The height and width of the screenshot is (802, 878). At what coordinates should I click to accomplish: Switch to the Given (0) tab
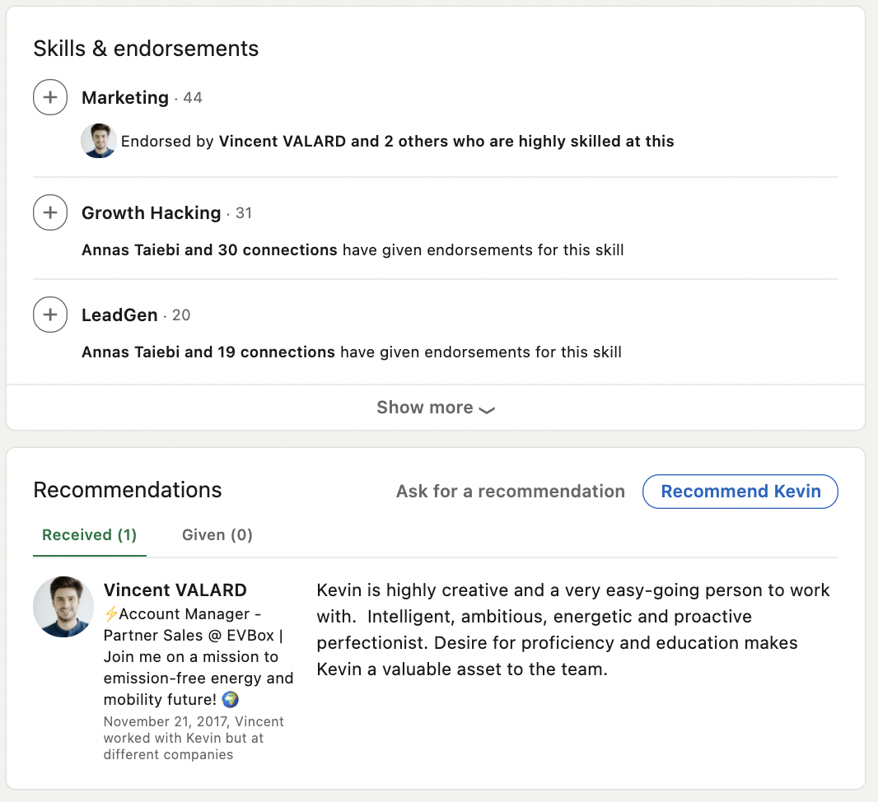(217, 535)
